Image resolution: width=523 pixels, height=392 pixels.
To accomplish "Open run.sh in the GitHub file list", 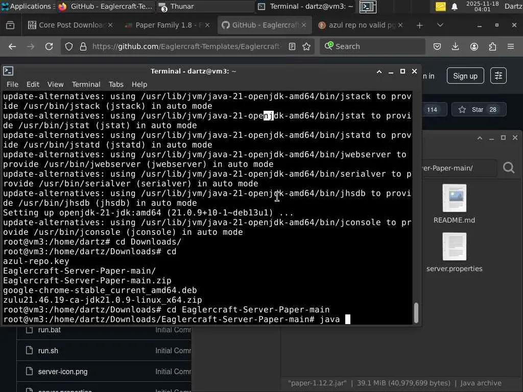I will click(48, 351).
